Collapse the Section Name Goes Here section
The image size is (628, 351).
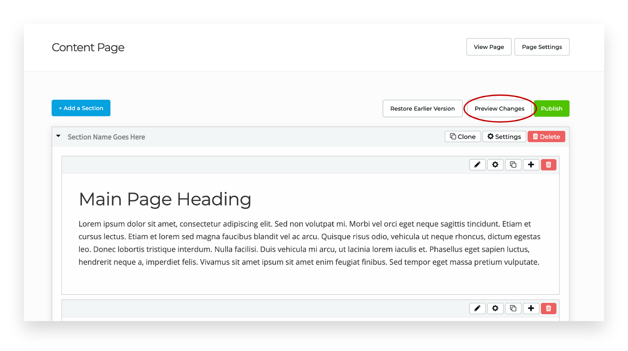pyautogui.click(x=58, y=136)
